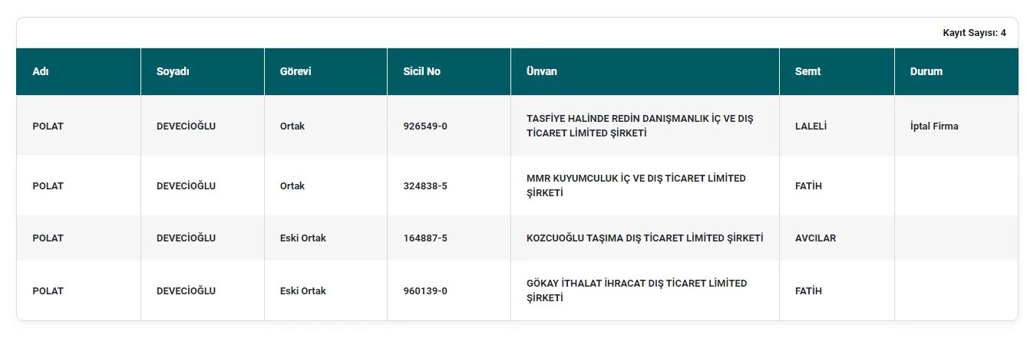This screenshot has width=1027, height=338.
Task: Select sicil number 960139-0
Action: 425,290
